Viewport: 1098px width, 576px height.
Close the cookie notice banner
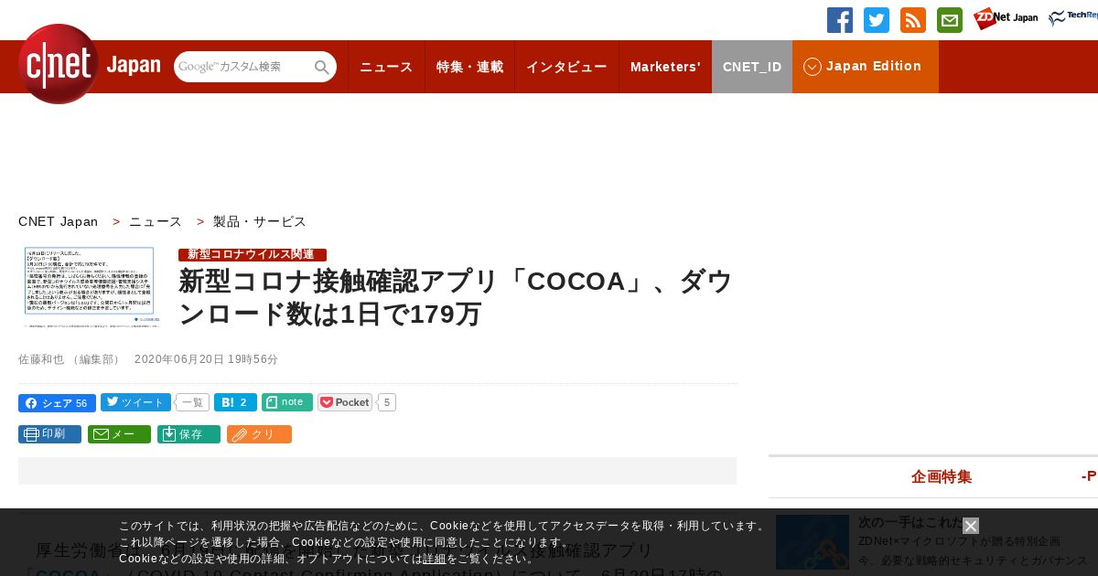coord(971,526)
